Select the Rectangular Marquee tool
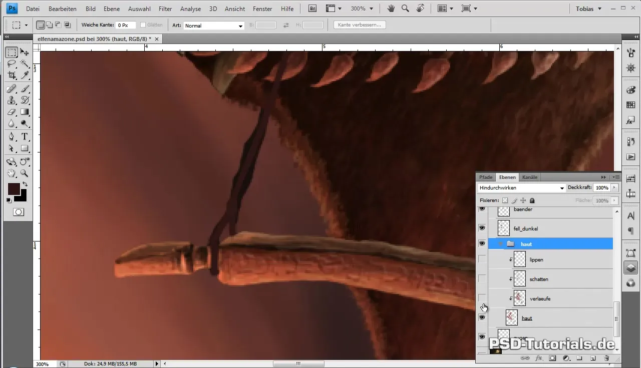Screen dimensions: 641x368 (x=12, y=52)
